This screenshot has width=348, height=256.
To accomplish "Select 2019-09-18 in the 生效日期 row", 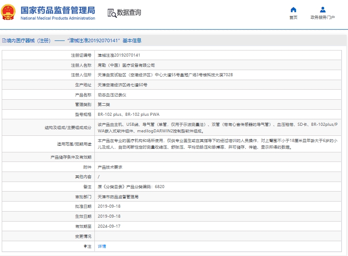I will pyautogui.click(x=109, y=216).
